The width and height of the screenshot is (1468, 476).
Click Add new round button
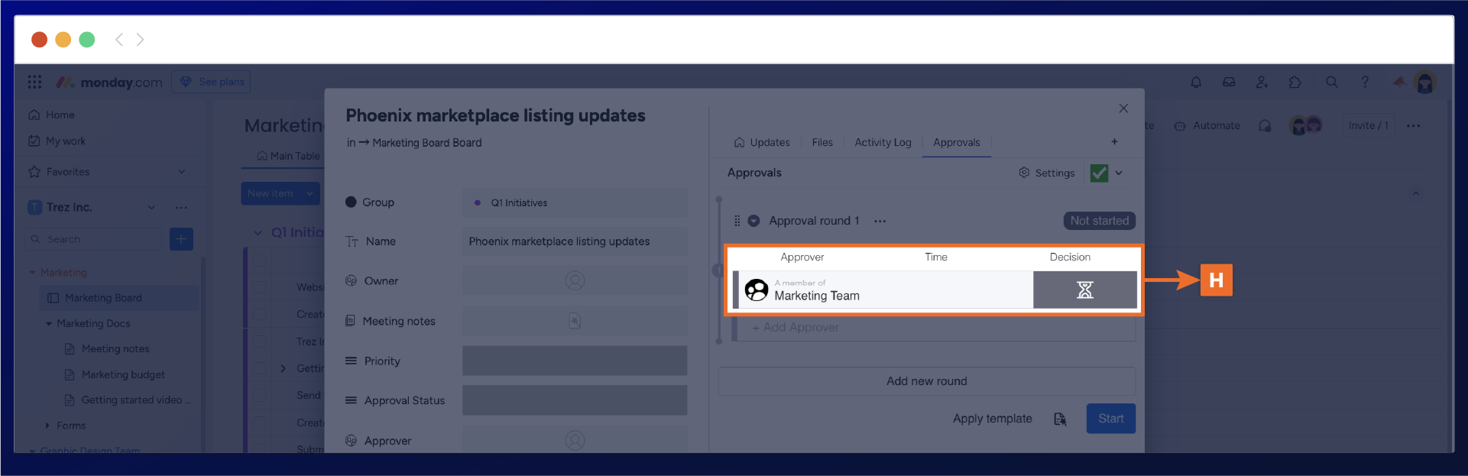(926, 381)
